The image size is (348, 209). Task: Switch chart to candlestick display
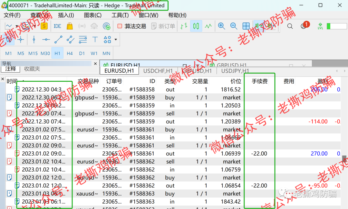coord(196,26)
